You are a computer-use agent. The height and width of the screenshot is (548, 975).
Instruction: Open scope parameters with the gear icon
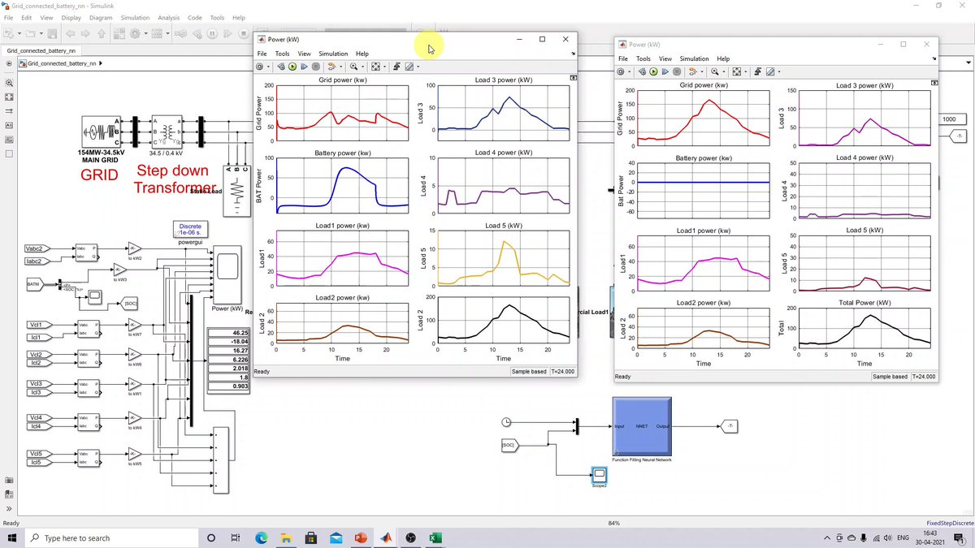[x=260, y=67]
